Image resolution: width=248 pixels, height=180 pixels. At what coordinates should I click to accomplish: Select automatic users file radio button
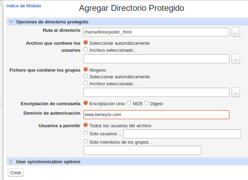click(86, 43)
